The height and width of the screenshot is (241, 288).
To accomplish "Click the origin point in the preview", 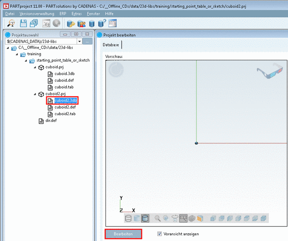I will (x=196, y=143).
